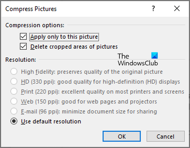Click the blue TheWindowsClub logo icon
Image resolution: width=190 pixels, height=148 pixels.
[154, 56]
